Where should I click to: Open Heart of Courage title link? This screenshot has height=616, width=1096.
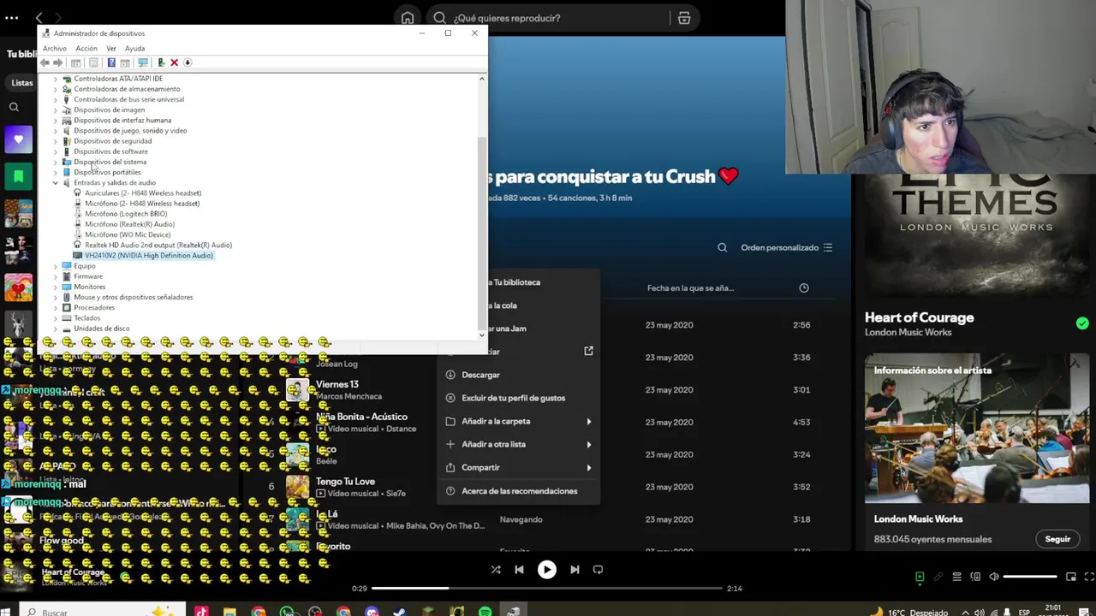pyautogui.click(x=919, y=317)
